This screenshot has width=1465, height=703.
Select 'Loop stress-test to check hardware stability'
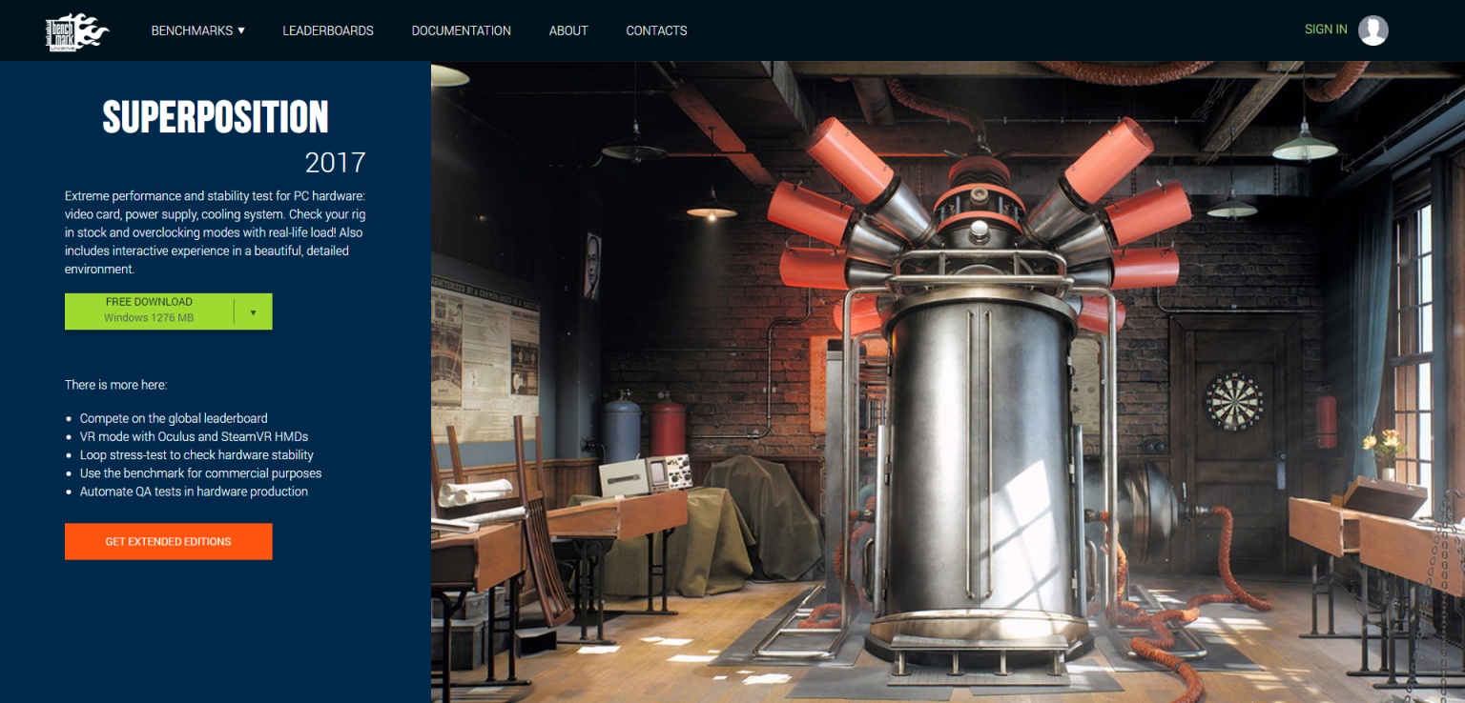click(x=196, y=455)
